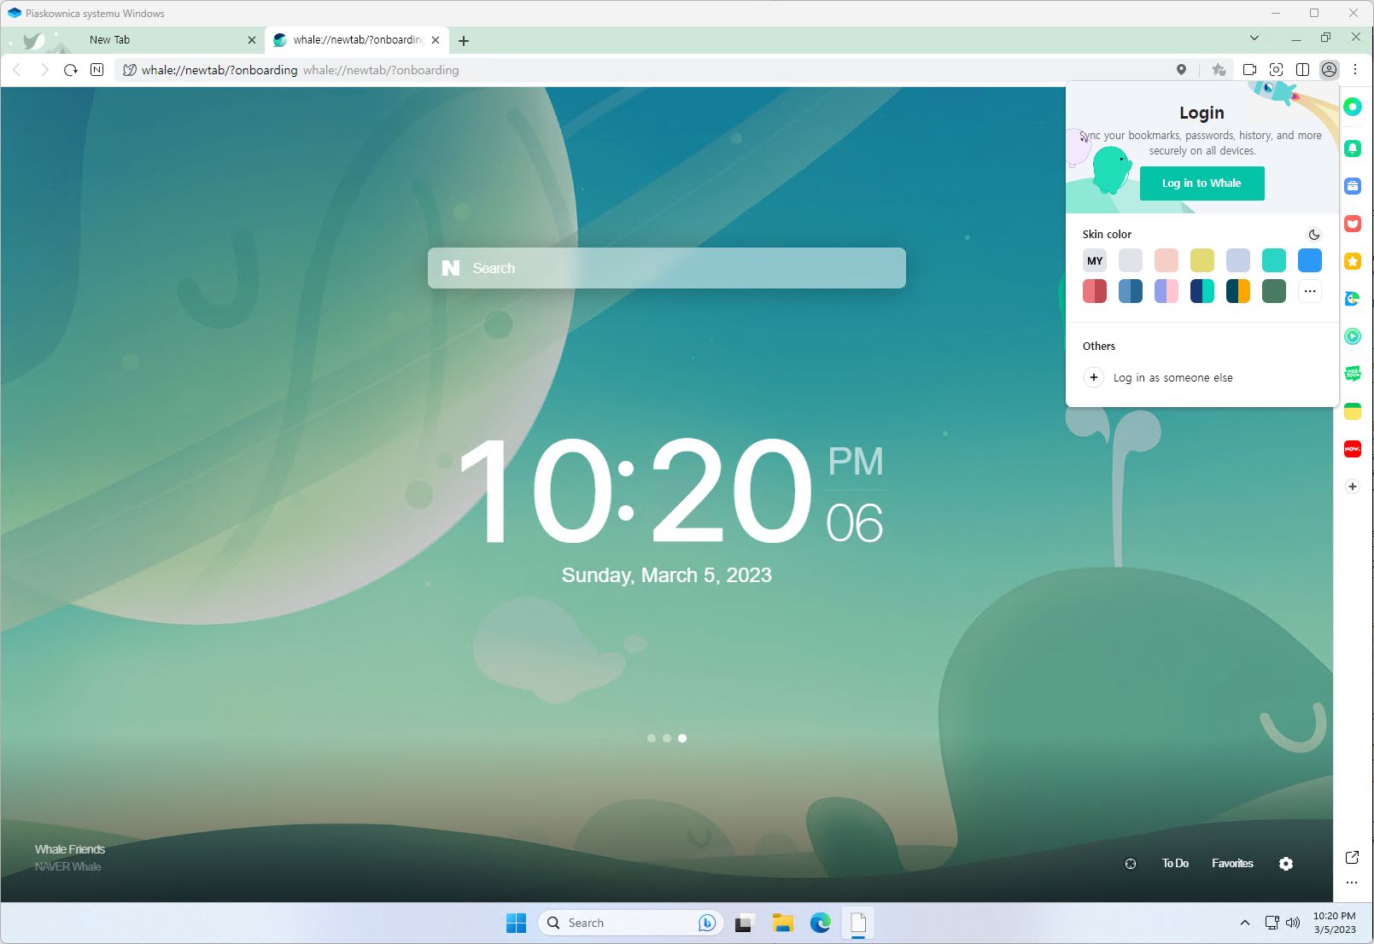Open new tab page settings gear
The width and height of the screenshot is (1374, 944).
point(1286,864)
